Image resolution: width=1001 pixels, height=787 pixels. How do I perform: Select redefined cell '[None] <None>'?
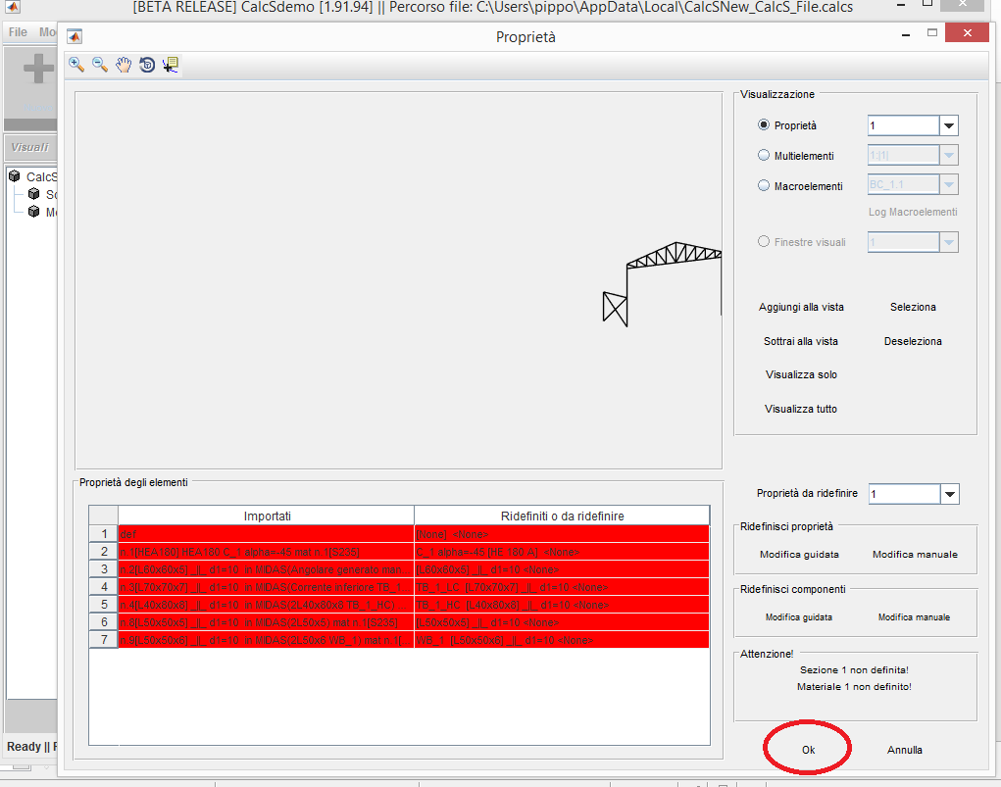coord(562,534)
